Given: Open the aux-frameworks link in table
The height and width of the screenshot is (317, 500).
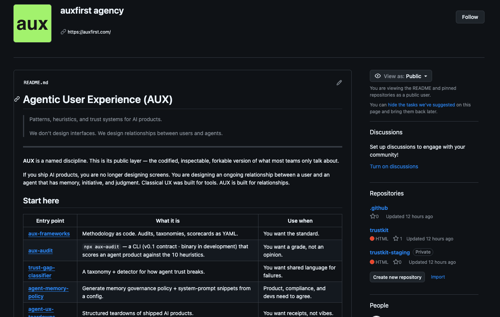Looking at the screenshot, I should coord(49,234).
